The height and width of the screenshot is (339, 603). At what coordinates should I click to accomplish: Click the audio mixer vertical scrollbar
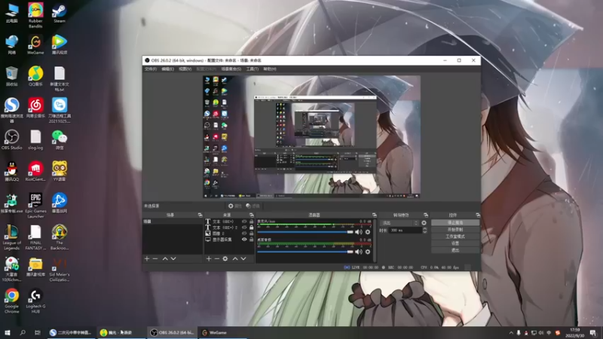coord(375,240)
